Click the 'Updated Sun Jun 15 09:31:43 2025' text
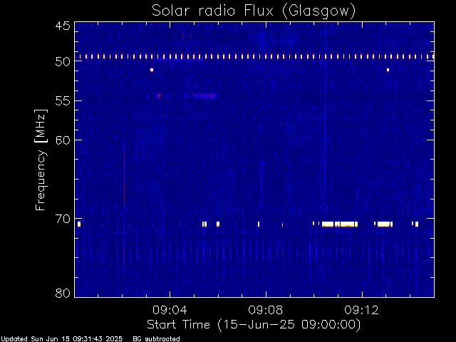The image size is (456, 342). pos(62,339)
